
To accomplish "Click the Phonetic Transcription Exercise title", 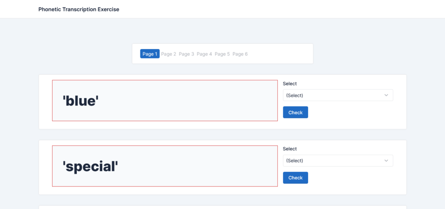I will coord(79,10).
